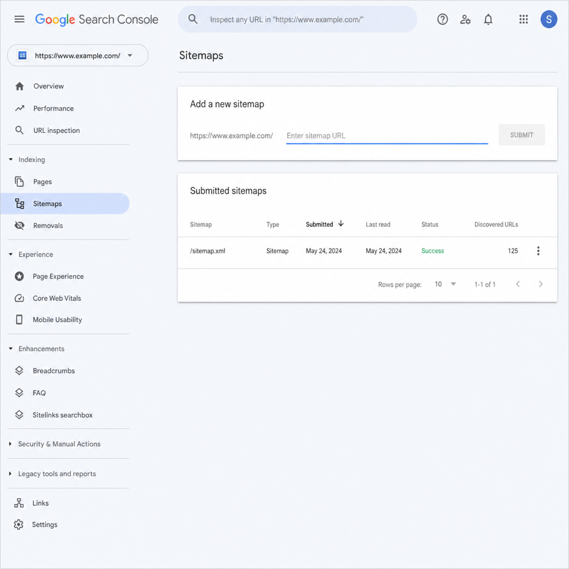
Task: Click the SUBMIT sitemap button
Action: pyautogui.click(x=521, y=135)
